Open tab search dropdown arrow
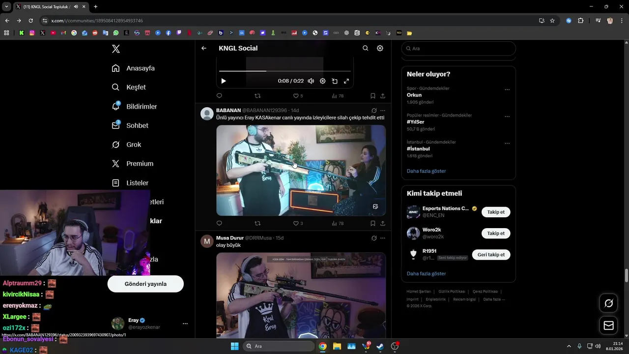Viewport: 629px width, 354px height. pyautogui.click(x=6, y=6)
